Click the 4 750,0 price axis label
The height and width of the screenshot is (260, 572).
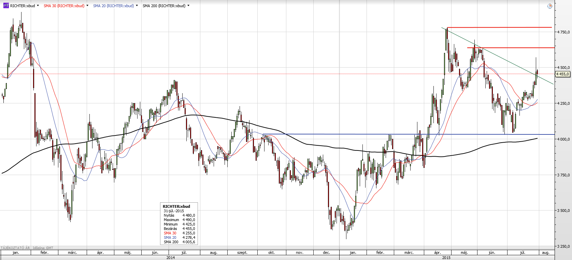[563, 32]
